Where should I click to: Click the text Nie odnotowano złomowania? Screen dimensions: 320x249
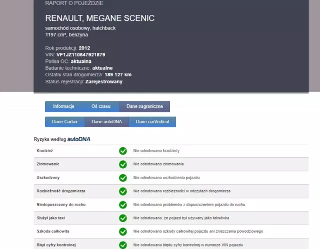[x=158, y=164]
